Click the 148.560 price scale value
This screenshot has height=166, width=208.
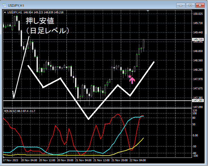point(198,60)
